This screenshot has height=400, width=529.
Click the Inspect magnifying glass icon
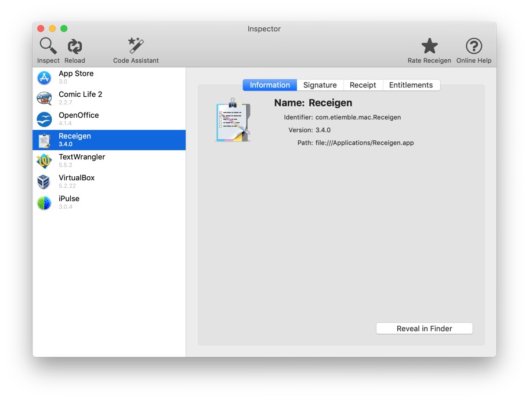[48, 46]
